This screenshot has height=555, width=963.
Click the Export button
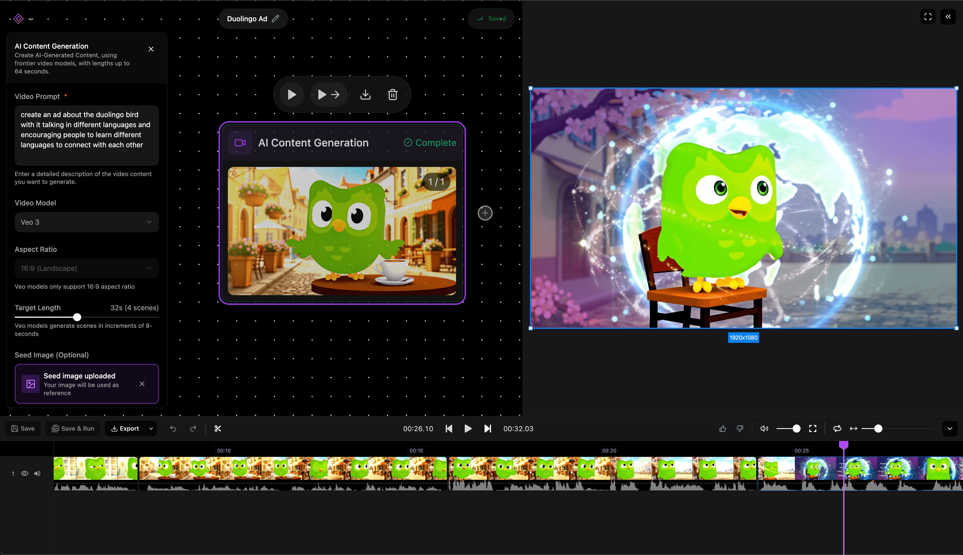pyautogui.click(x=125, y=428)
